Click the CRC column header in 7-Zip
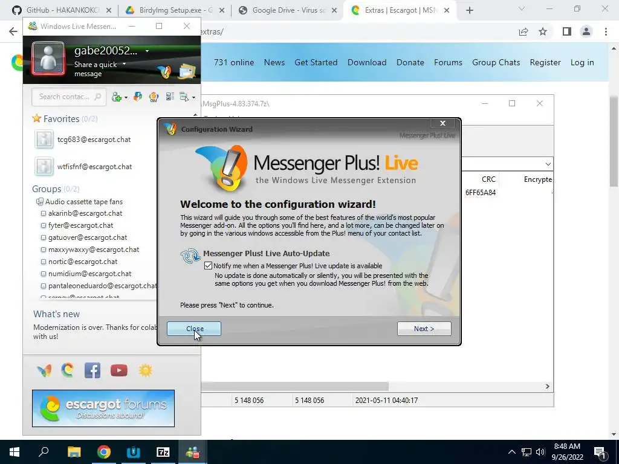Image resolution: width=619 pixels, height=464 pixels. point(488,179)
